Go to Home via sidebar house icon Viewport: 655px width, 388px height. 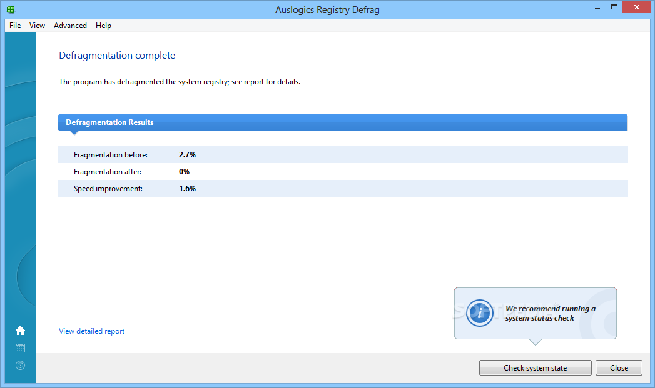pos(20,331)
